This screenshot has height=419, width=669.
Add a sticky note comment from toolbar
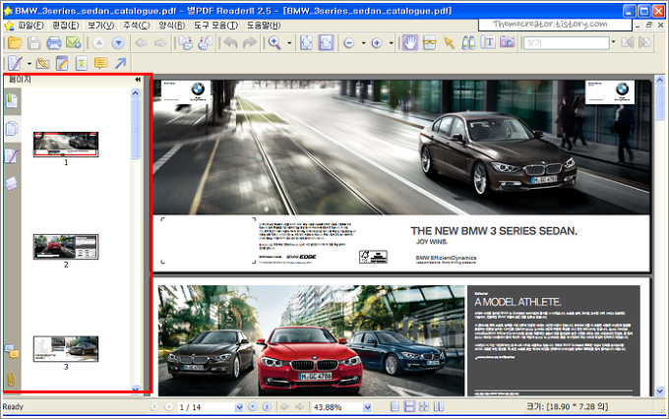click(100, 64)
